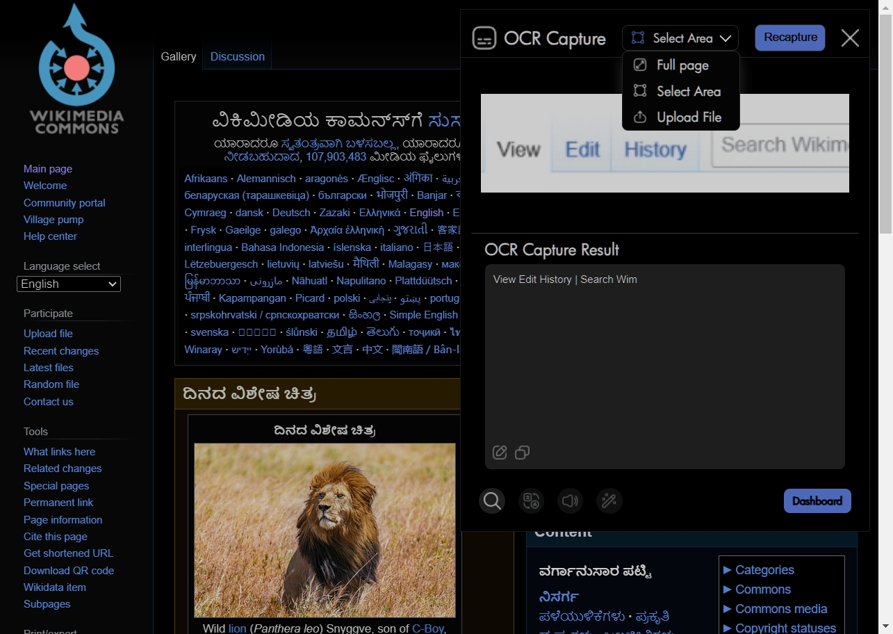Click the magnifier search icon in OCR panel

coord(492,501)
